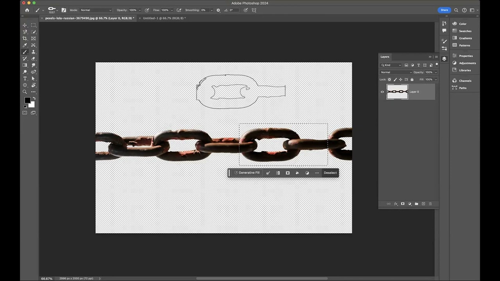This screenshot has width=500, height=281.
Task: Click symmetry butterfly icon
Action: 254,10
